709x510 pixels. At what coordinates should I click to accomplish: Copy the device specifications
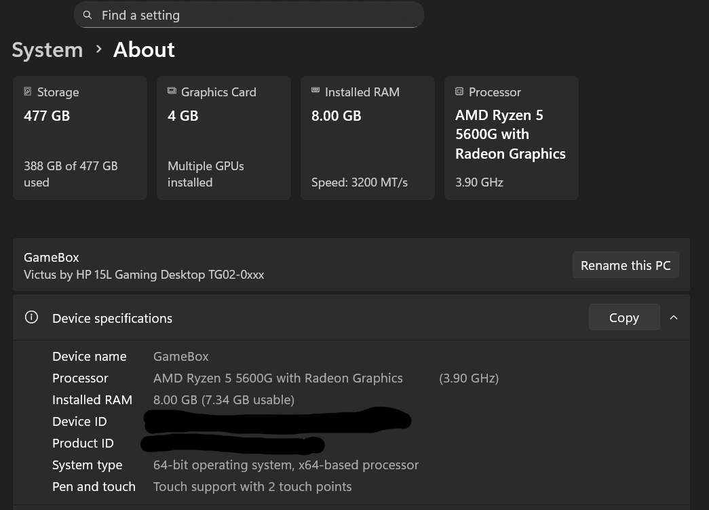[624, 317]
